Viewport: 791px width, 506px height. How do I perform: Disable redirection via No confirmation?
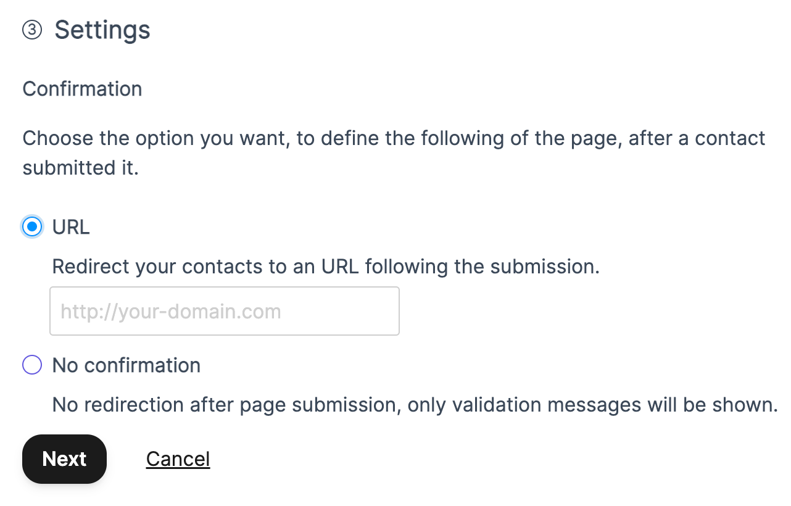[31, 365]
